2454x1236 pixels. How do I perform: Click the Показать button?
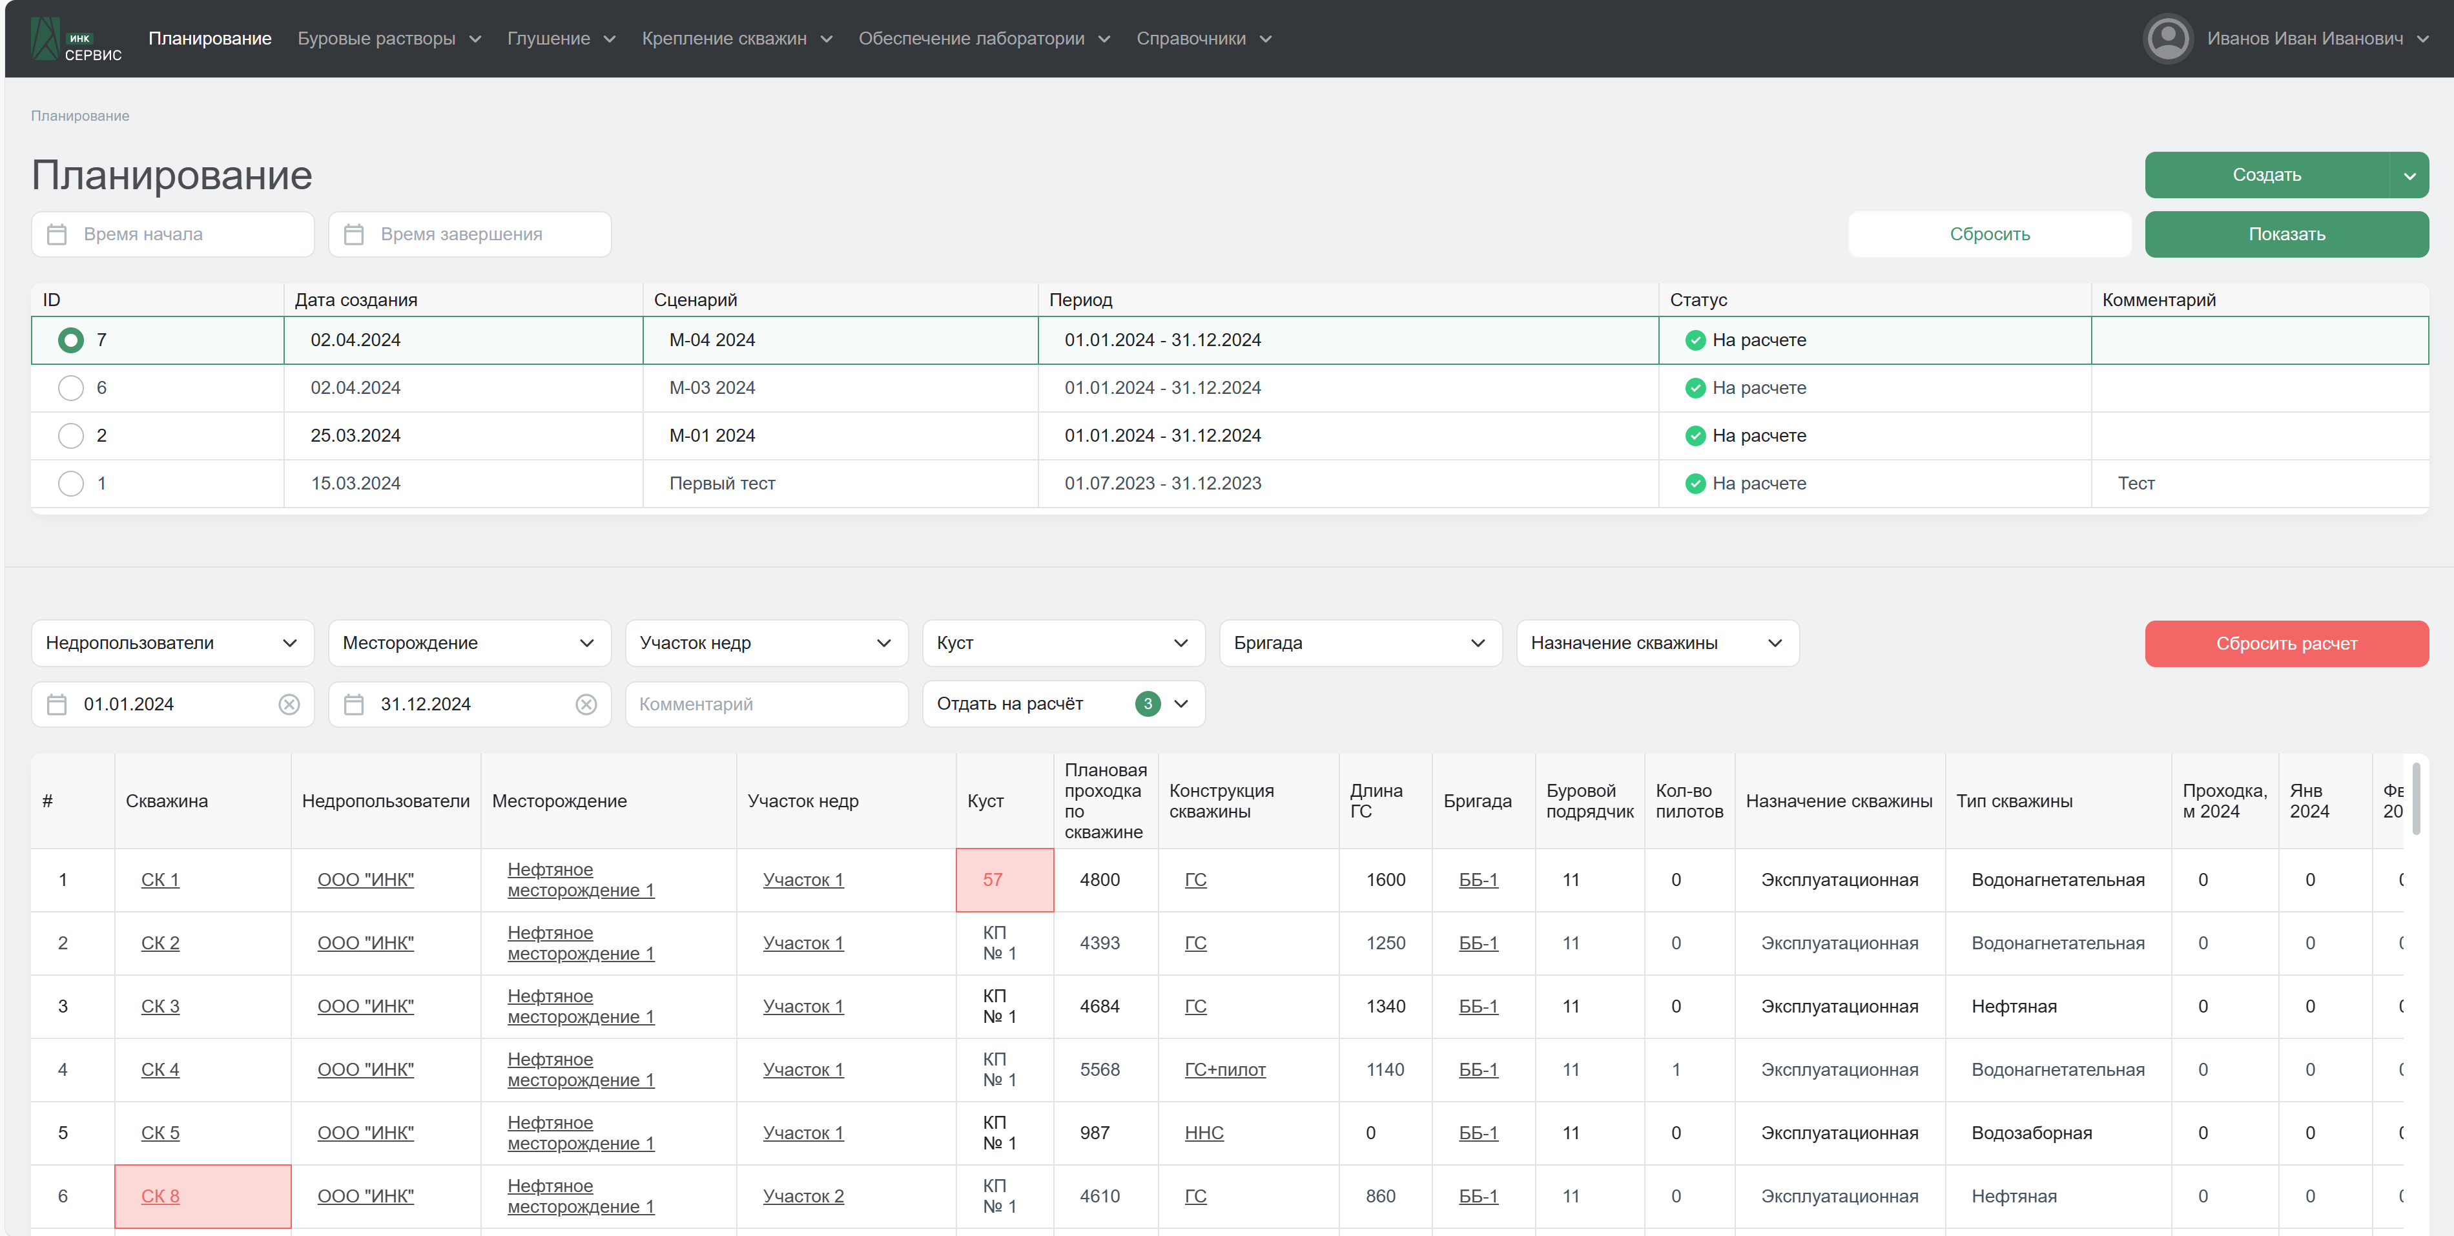pos(2286,234)
